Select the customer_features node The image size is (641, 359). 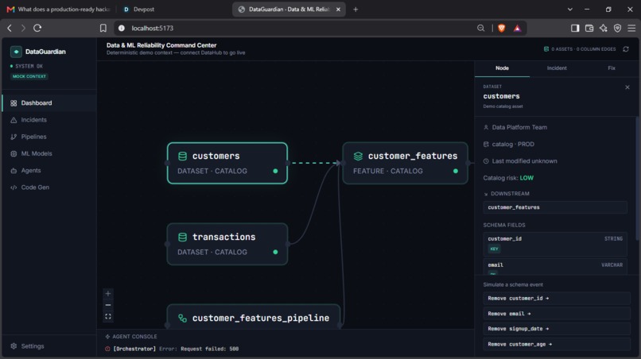click(x=405, y=163)
